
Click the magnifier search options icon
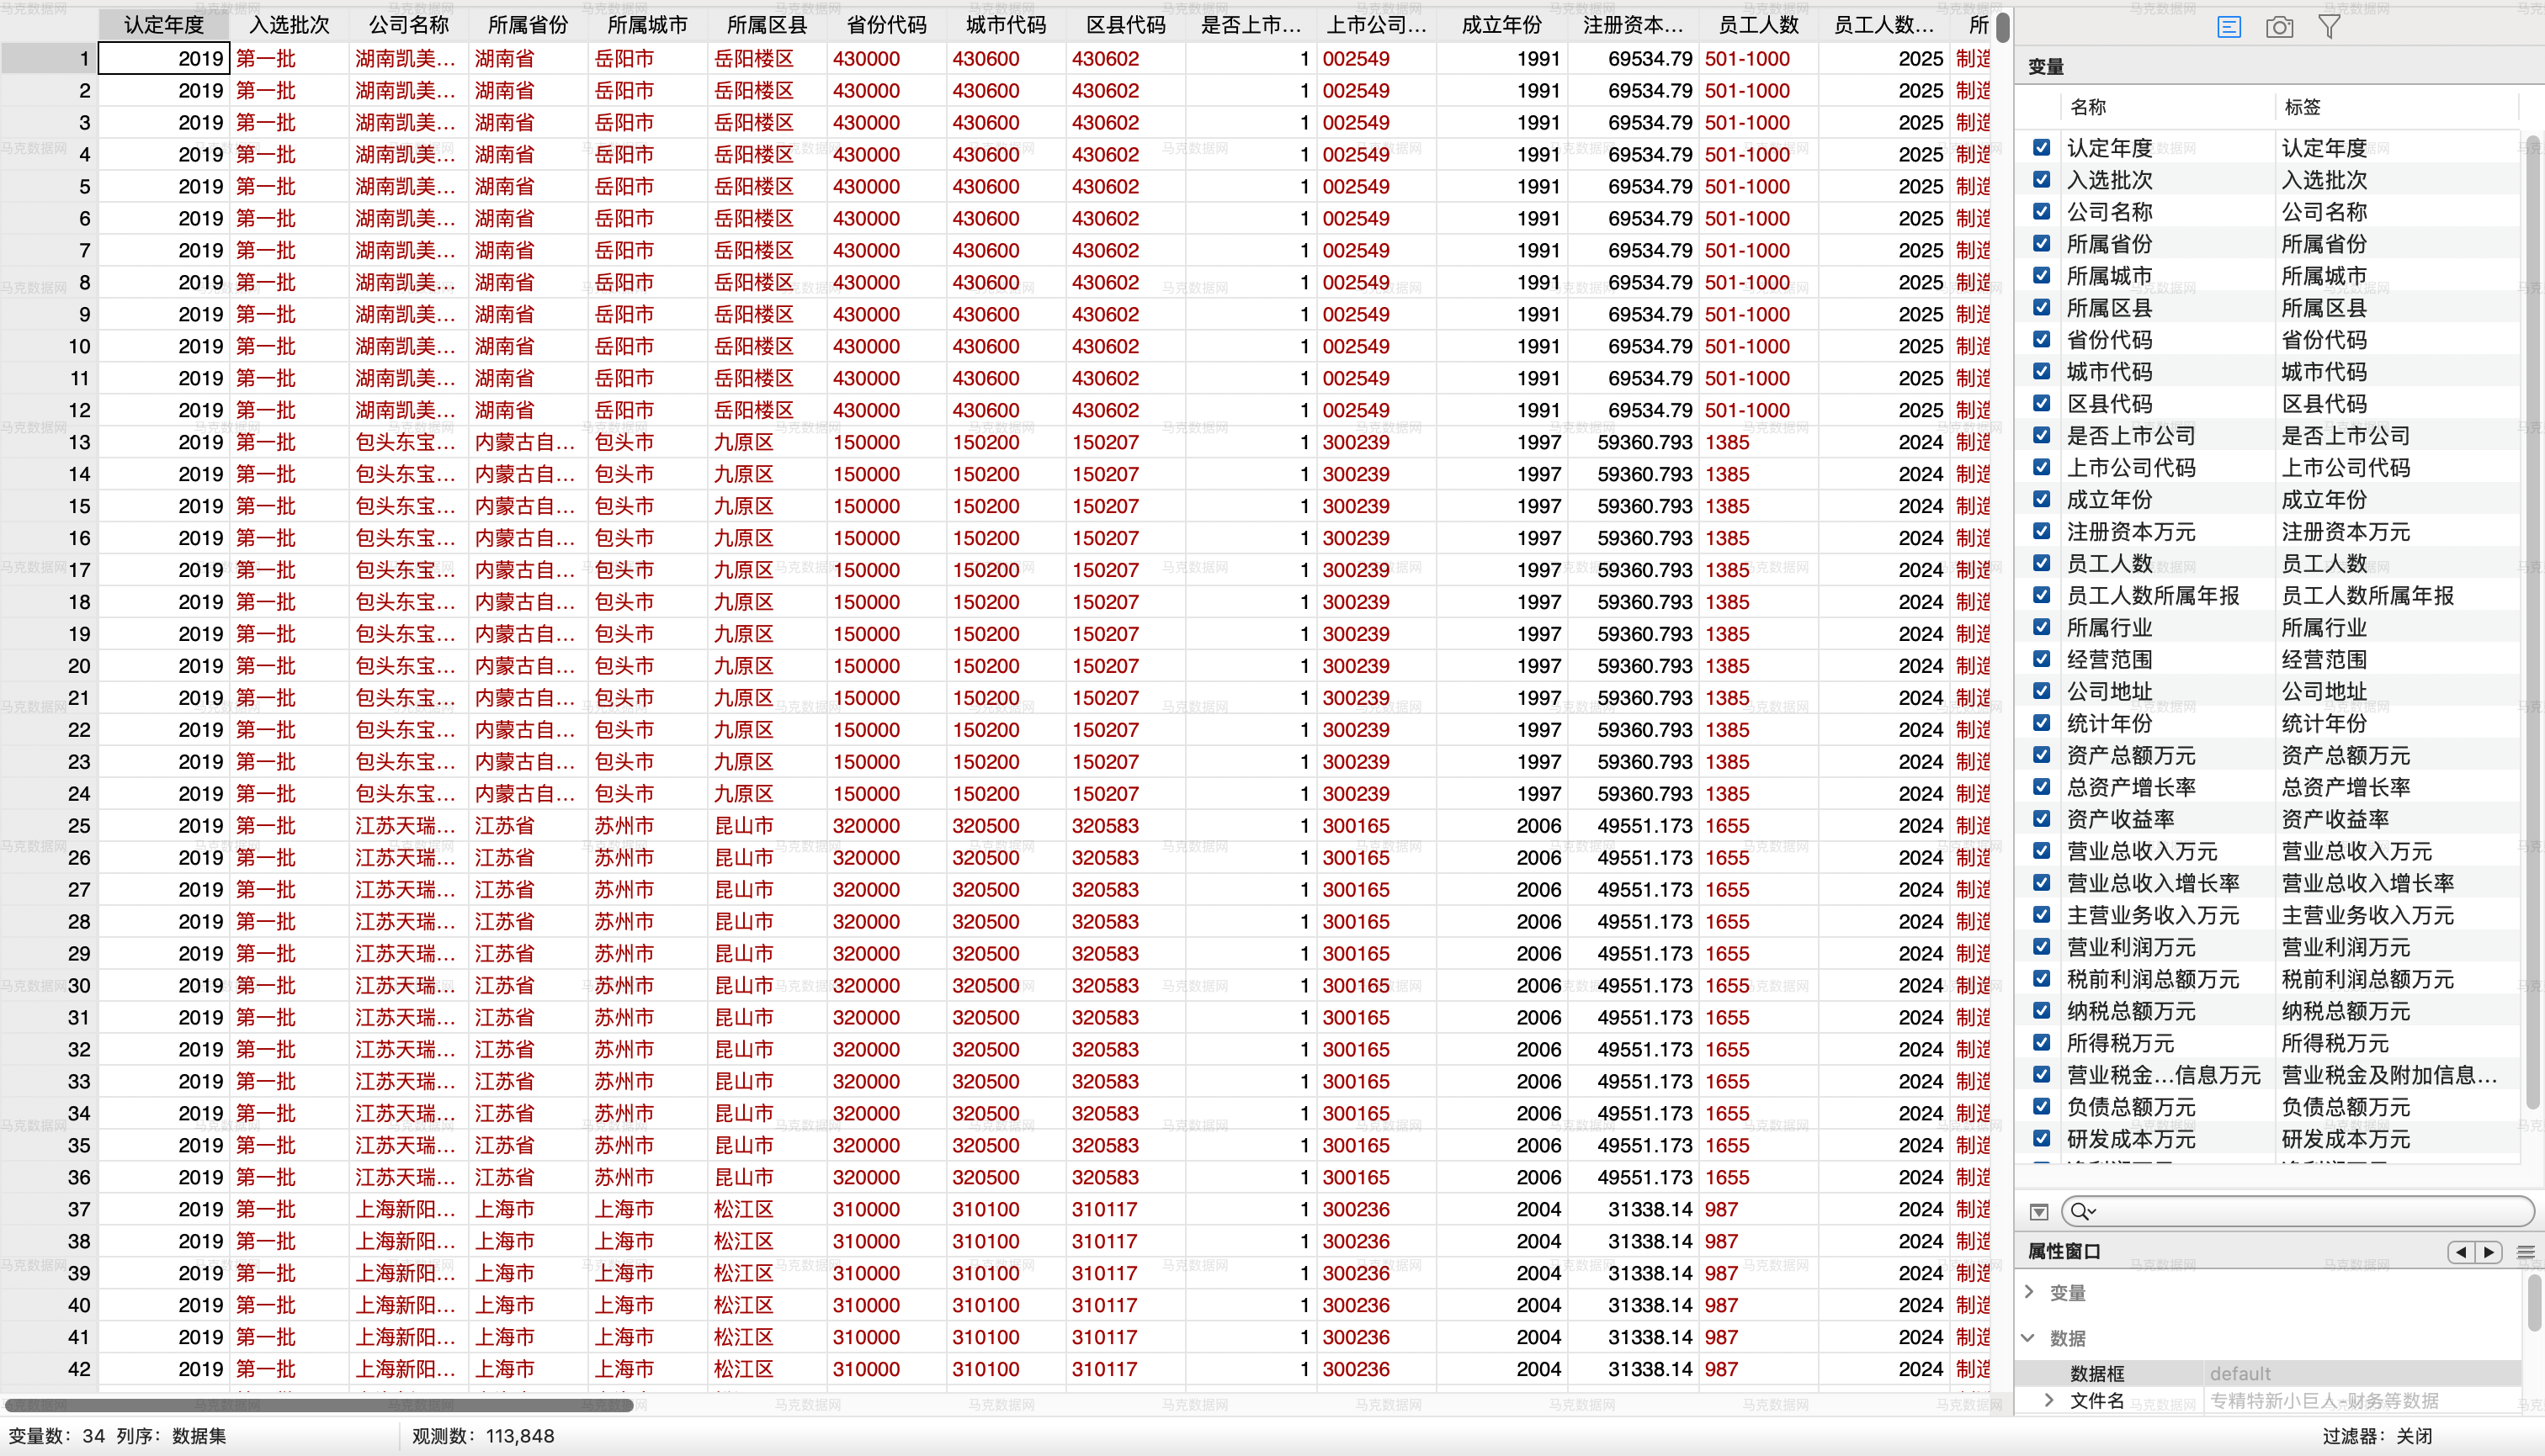[2083, 1212]
